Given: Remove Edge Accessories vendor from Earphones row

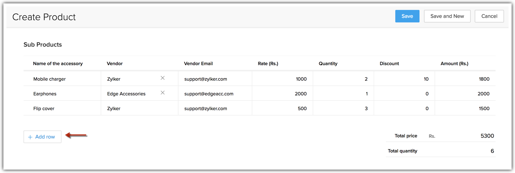Looking at the screenshot, I should (x=162, y=93).
